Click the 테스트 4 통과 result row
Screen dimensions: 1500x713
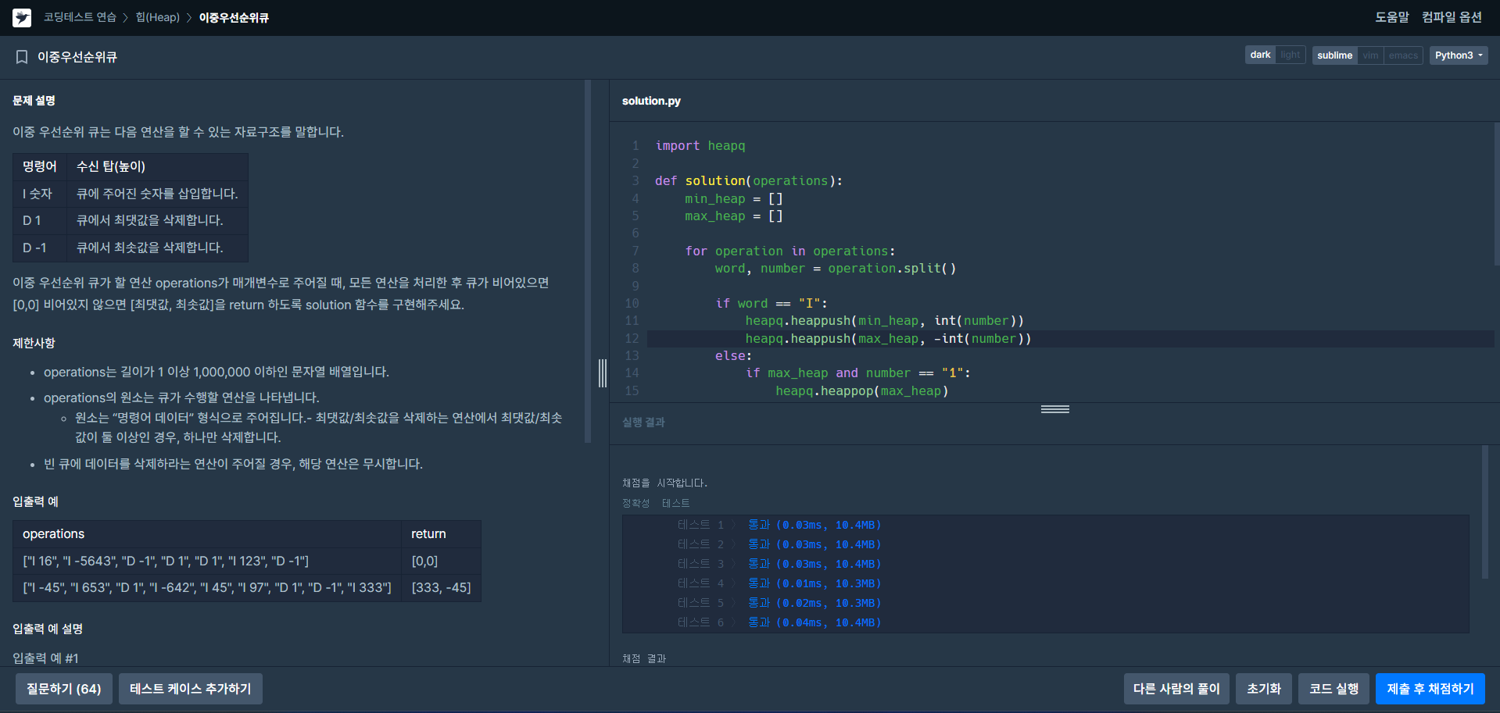(779, 583)
